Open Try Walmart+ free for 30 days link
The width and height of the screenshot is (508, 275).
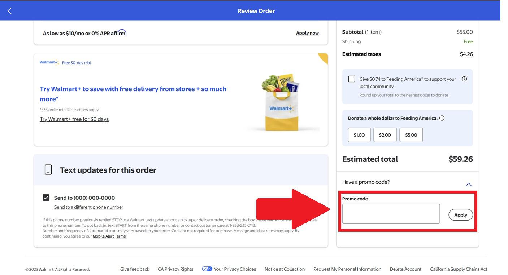(x=74, y=119)
